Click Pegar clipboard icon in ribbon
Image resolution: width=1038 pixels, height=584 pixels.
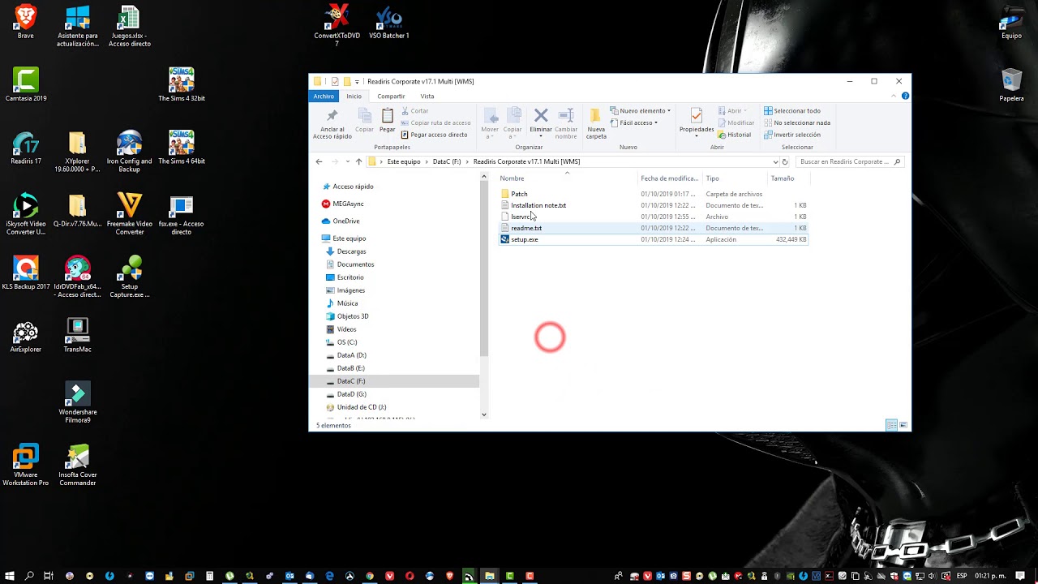tap(387, 120)
